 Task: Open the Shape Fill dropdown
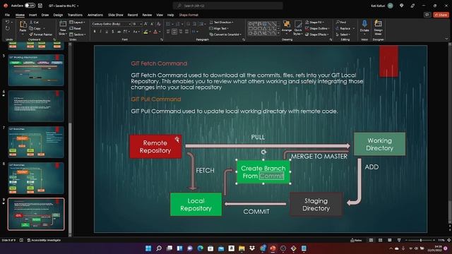(314, 22)
